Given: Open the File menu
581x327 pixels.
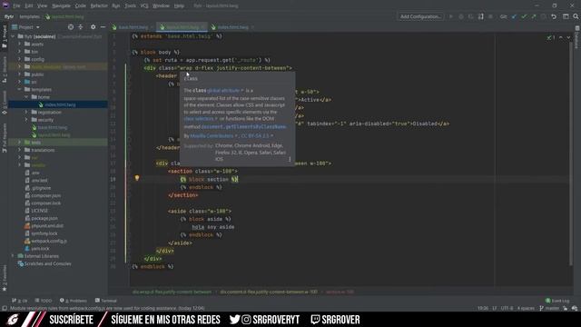Looking at the screenshot, I should (16, 6).
